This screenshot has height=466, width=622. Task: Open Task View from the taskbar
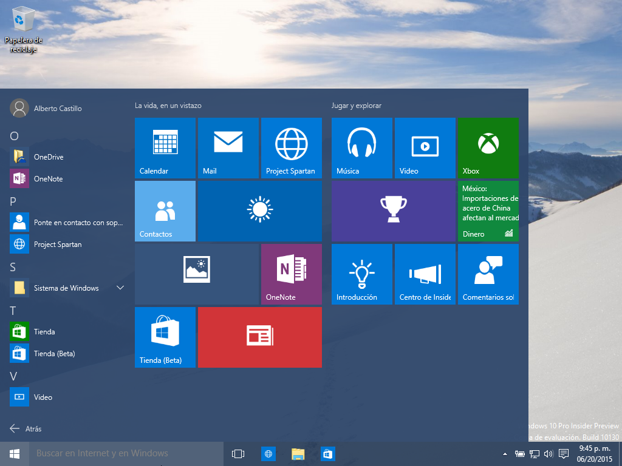(238, 454)
